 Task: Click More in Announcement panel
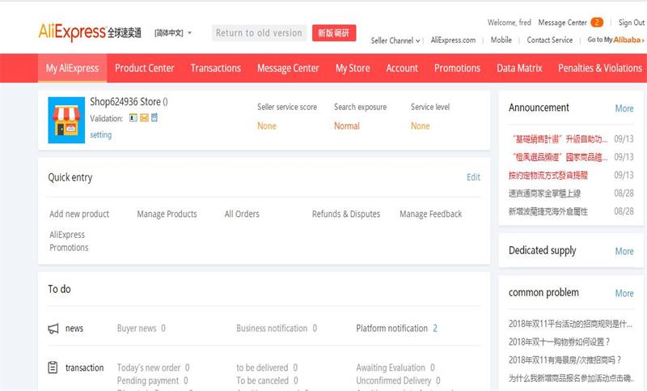tap(624, 108)
